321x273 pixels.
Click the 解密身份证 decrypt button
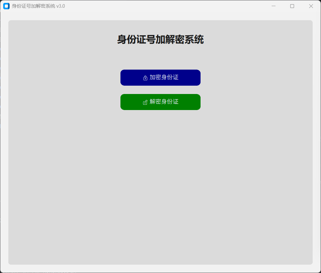[160, 102]
